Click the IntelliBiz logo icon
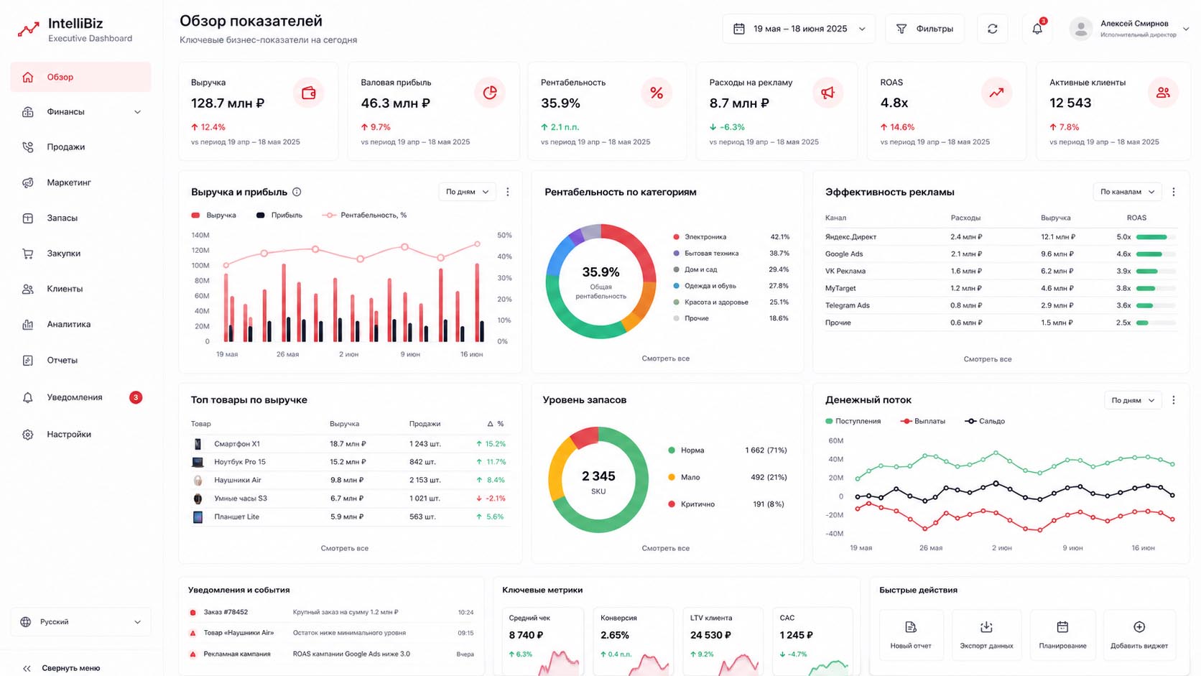This screenshot has height=676, width=1201. point(28,29)
